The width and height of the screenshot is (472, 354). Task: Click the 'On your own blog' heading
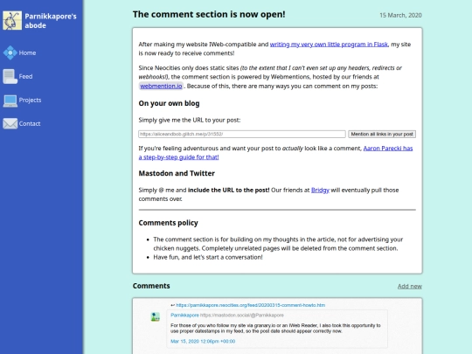tap(169, 103)
